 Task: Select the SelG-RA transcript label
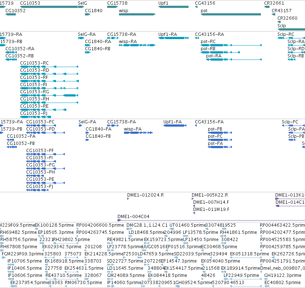(87, 34)
